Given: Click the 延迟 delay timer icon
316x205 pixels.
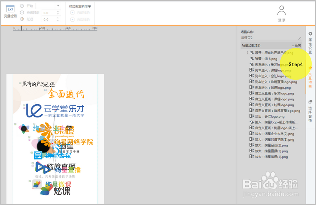Looking at the screenshot, I should (22, 19).
